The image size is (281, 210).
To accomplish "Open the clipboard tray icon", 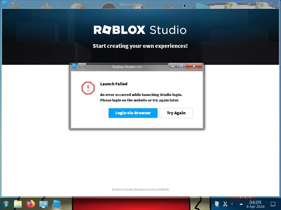I will pyautogui.click(x=217, y=204).
